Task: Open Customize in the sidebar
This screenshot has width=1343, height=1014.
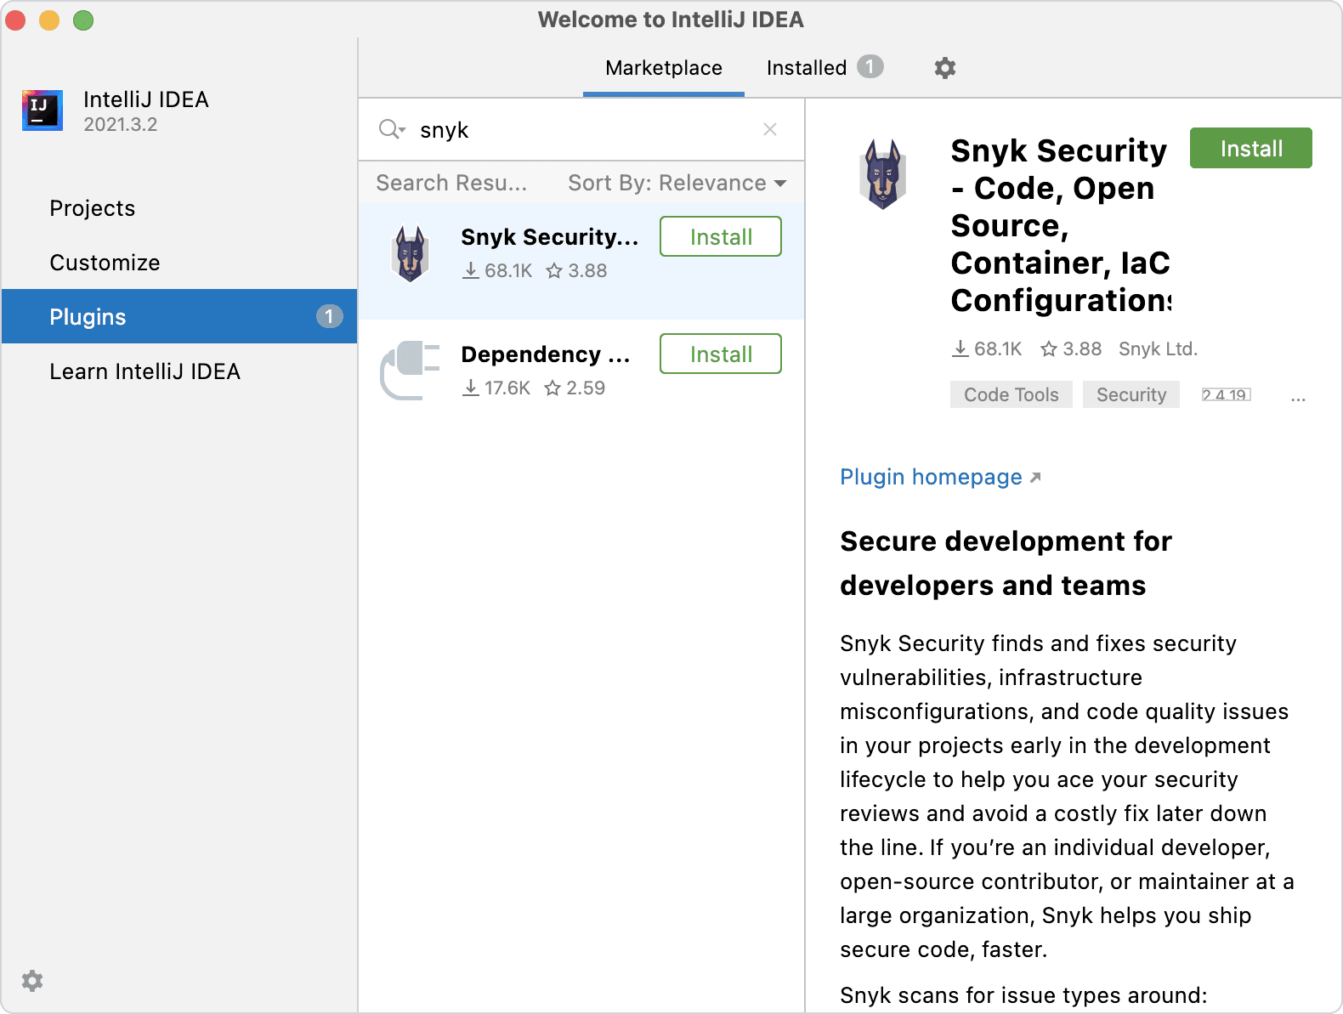Action: (179, 263)
